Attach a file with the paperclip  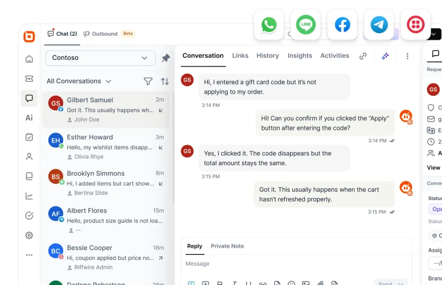[x=320, y=283]
